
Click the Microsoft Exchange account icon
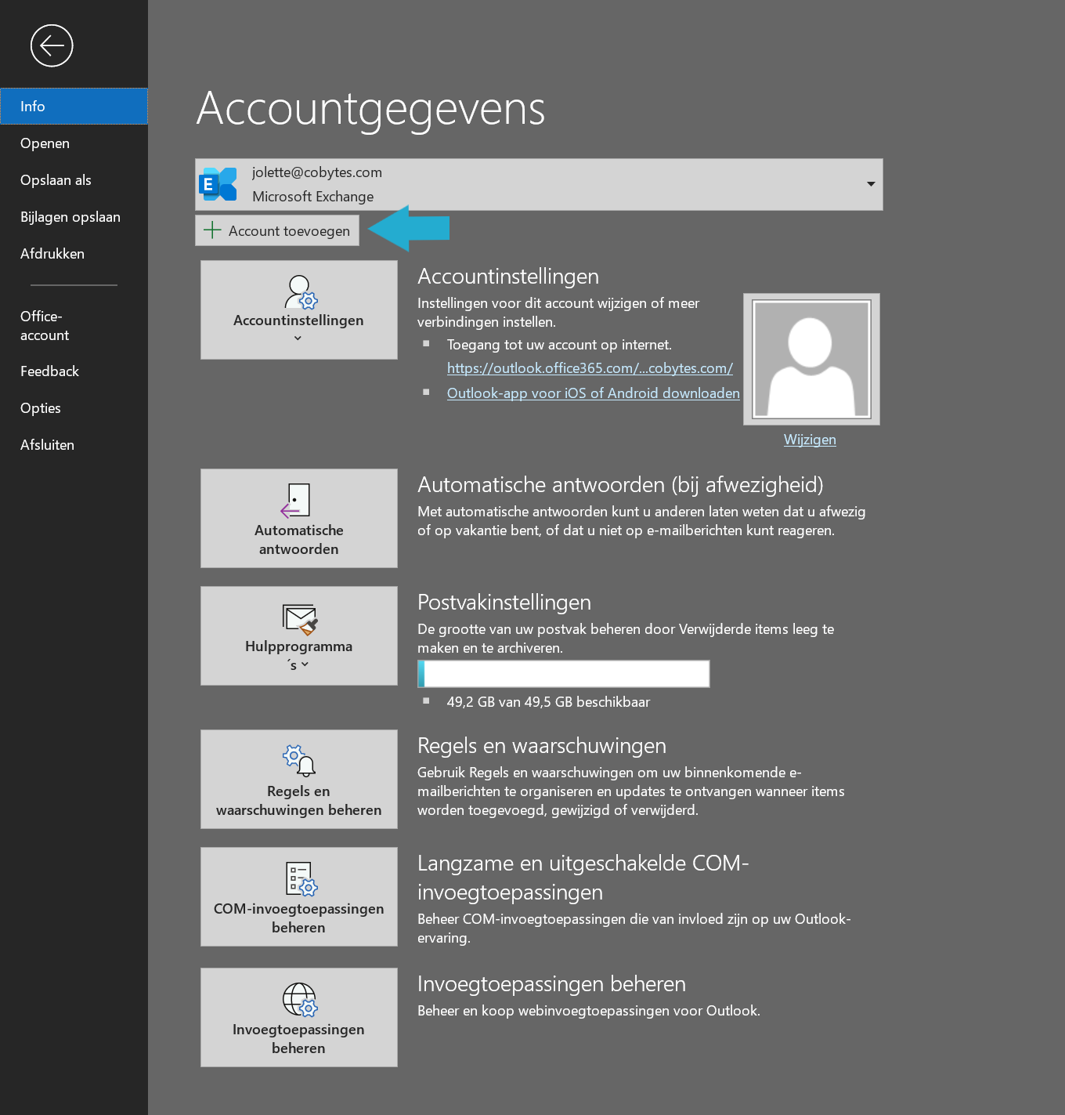218,185
